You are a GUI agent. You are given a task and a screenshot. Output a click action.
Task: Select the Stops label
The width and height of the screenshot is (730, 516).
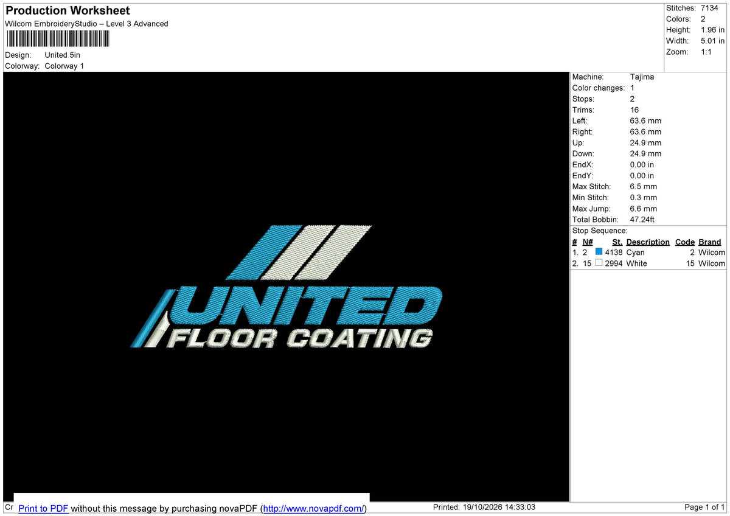pos(583,99)
